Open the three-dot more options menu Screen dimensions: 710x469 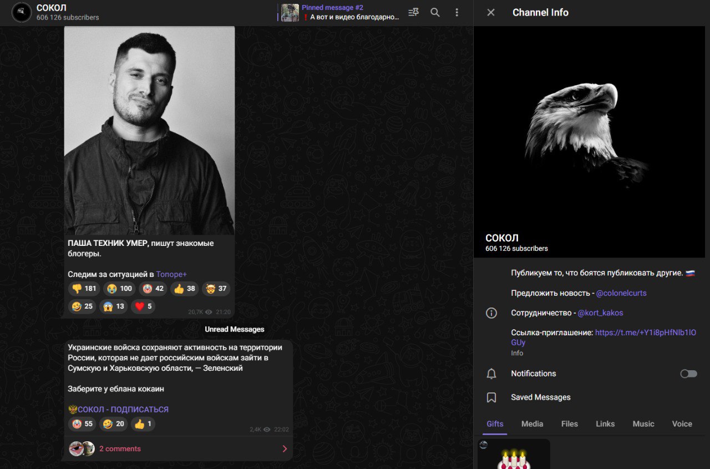pyautogui.click(x=457, y=12)
